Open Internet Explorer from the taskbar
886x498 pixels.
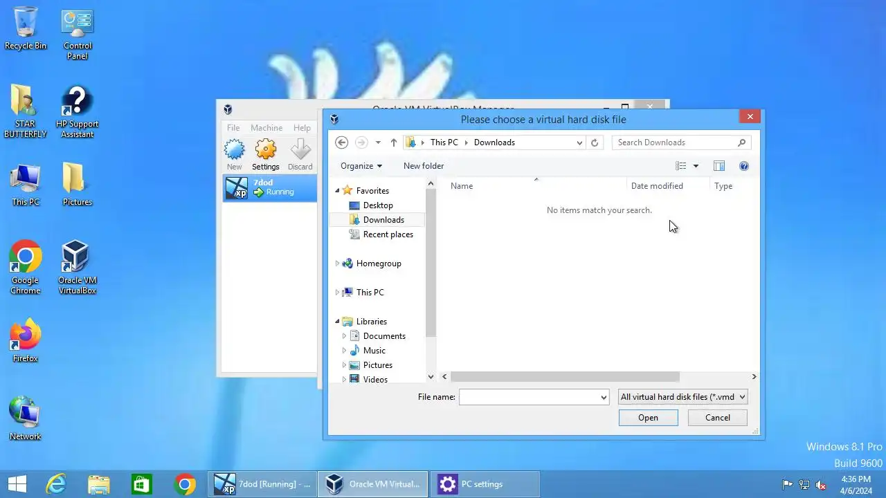[x=56, y=484]
